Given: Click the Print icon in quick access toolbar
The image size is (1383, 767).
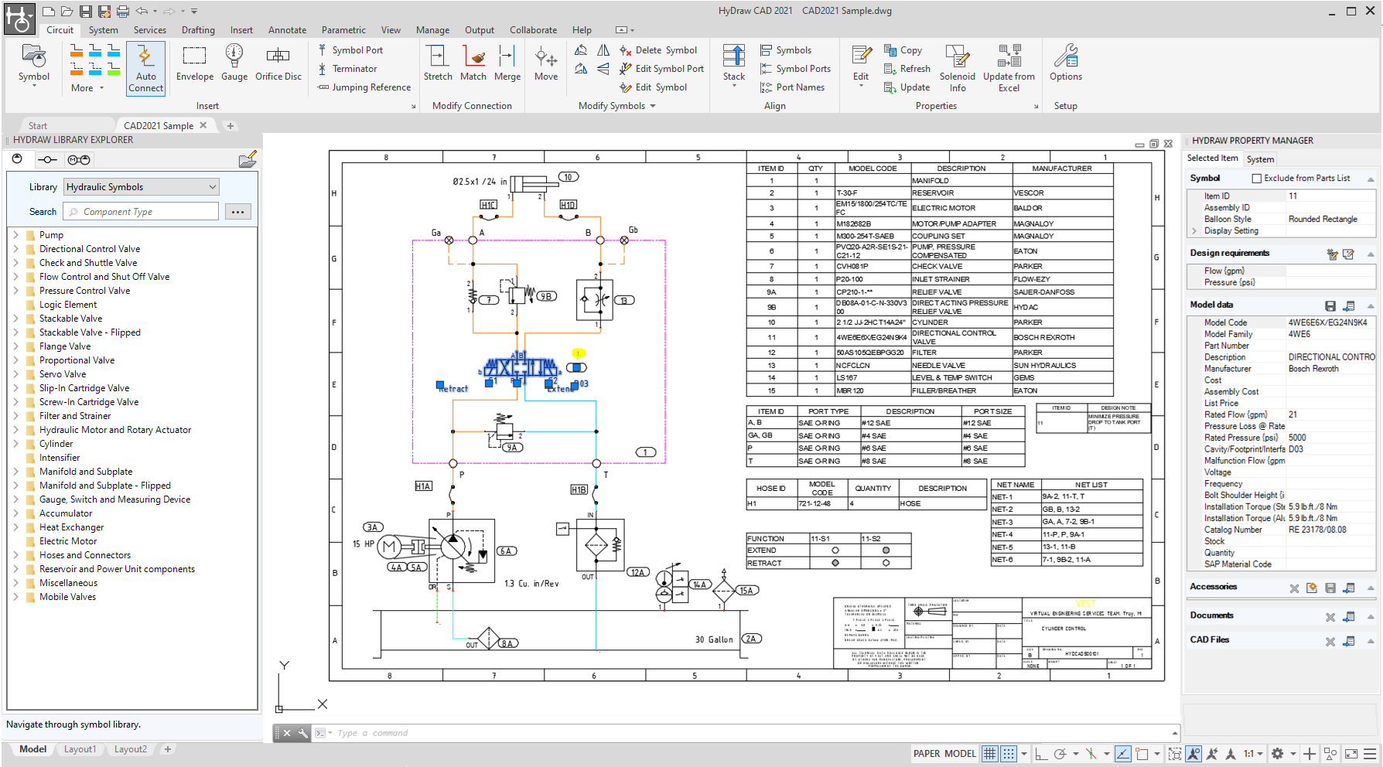Looking at the screenshot, I should tap(123, 11).
